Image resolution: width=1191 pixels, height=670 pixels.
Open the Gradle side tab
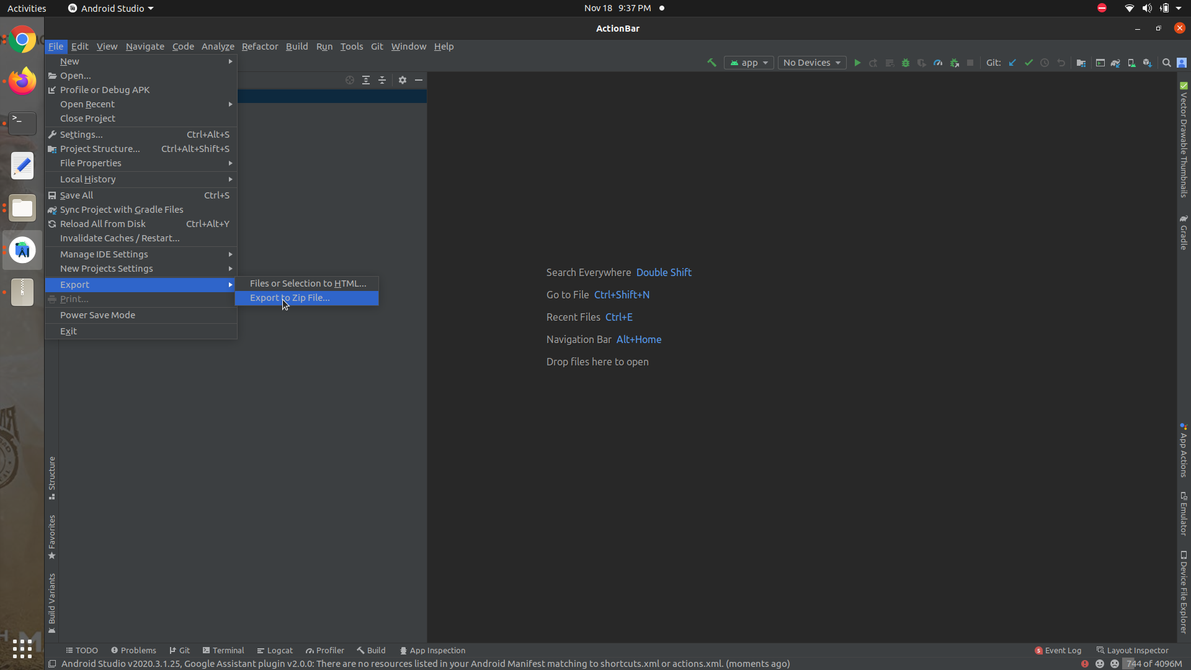pyautogui.click(x=1184, y=233)
